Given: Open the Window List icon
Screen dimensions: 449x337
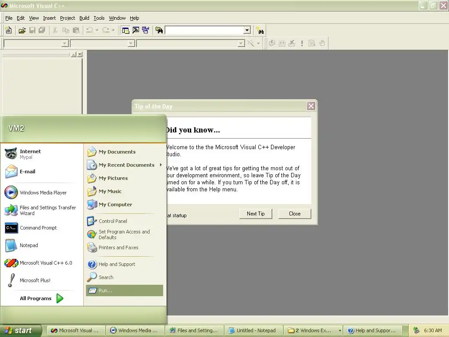Looking at the screenshot, I should (x=146, y=30).
